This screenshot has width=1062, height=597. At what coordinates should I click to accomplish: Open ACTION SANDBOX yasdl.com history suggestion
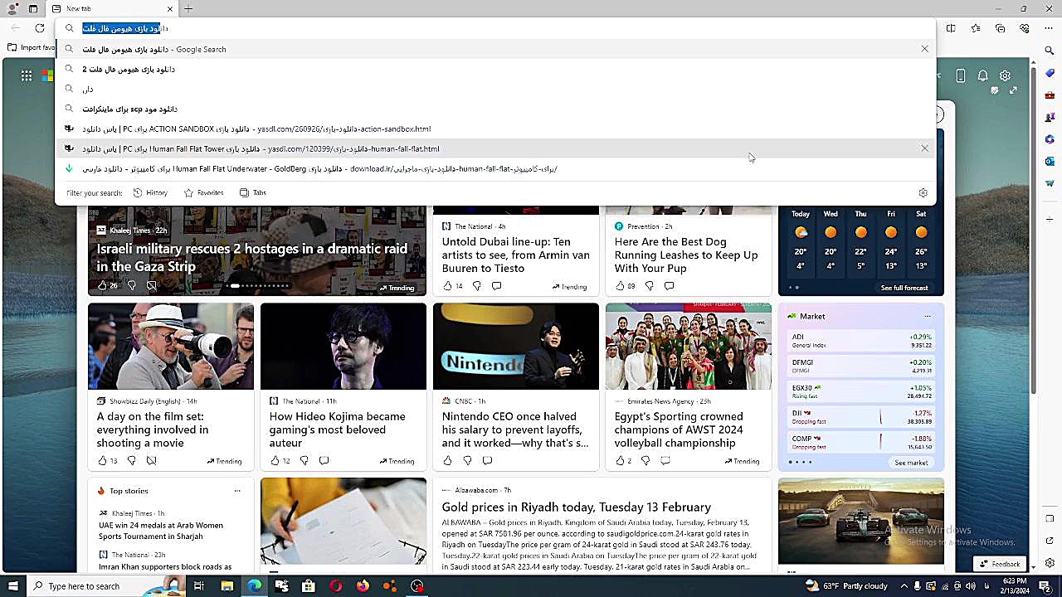tap(495, 129)
